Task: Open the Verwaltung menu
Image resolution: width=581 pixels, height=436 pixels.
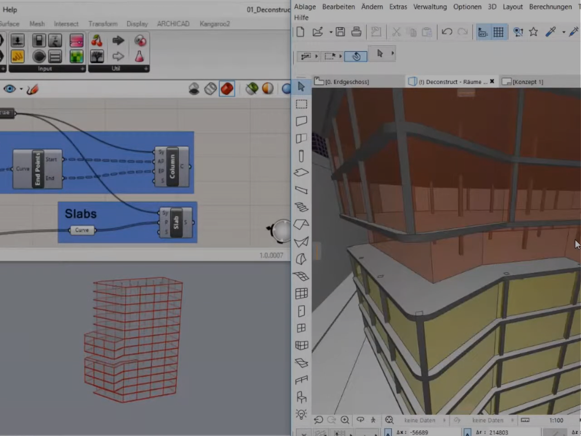Action: pos(429,7)
